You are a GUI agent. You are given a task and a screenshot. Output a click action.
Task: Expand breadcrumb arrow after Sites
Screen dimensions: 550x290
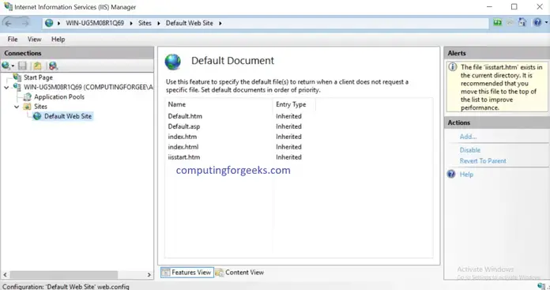[159, 24]
